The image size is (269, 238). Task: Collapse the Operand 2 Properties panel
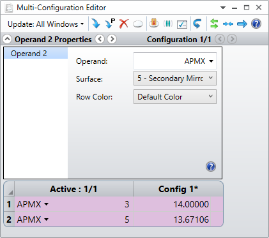pyautogui.click(x=7, y=39)
